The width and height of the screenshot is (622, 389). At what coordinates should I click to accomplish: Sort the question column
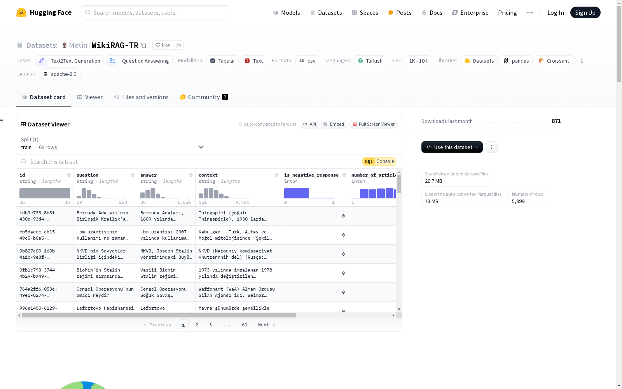pyautogui.click(x=133, y=175)
